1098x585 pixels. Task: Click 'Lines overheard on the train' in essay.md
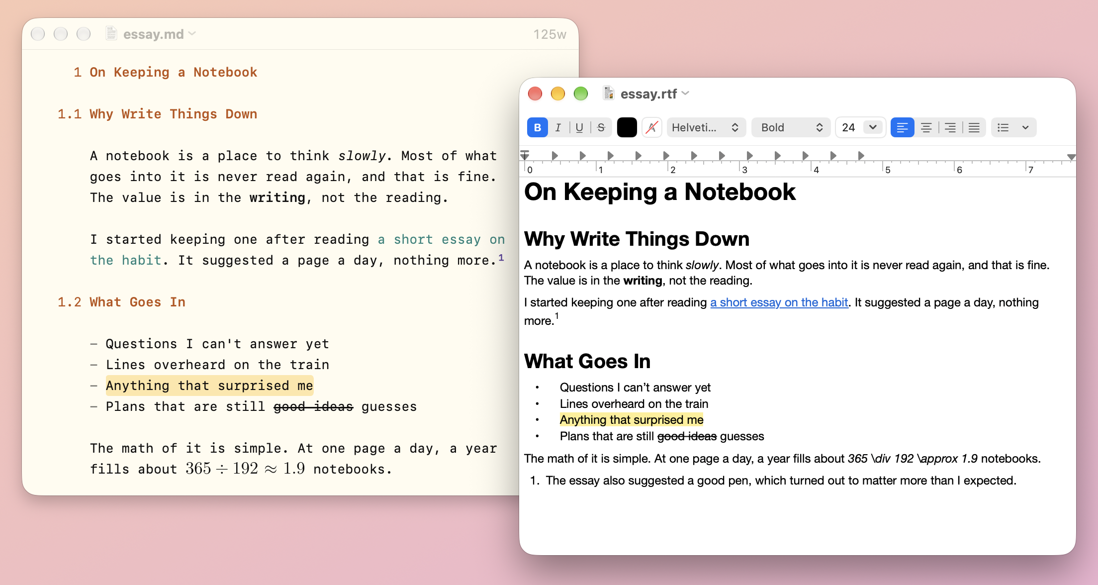tap(217, 365)
